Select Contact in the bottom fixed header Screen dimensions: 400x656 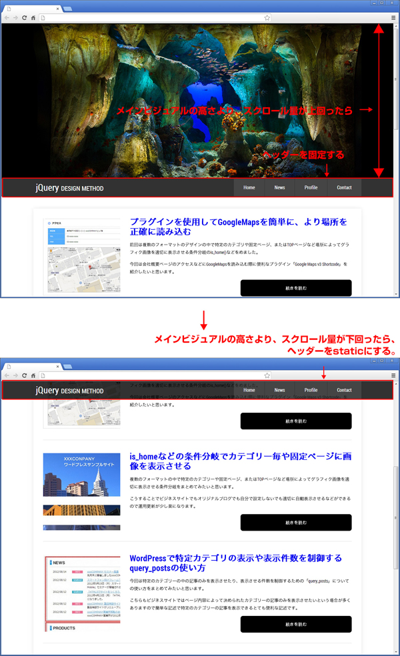344,390
